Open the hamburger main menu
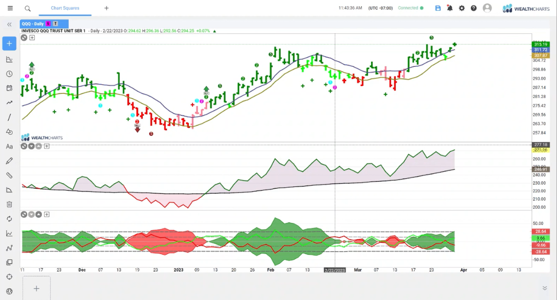Image resolution: width=557 pixels, height=300 pixels. click(10, 8)
